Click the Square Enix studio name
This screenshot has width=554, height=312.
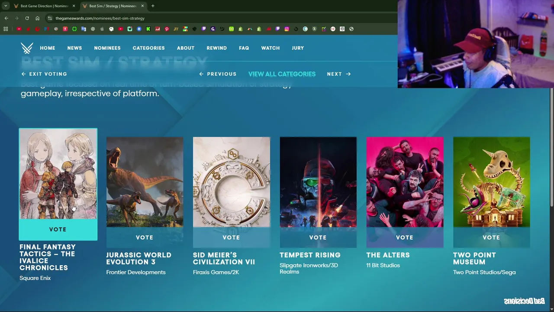pyautogui.click(x=35, y=278)
